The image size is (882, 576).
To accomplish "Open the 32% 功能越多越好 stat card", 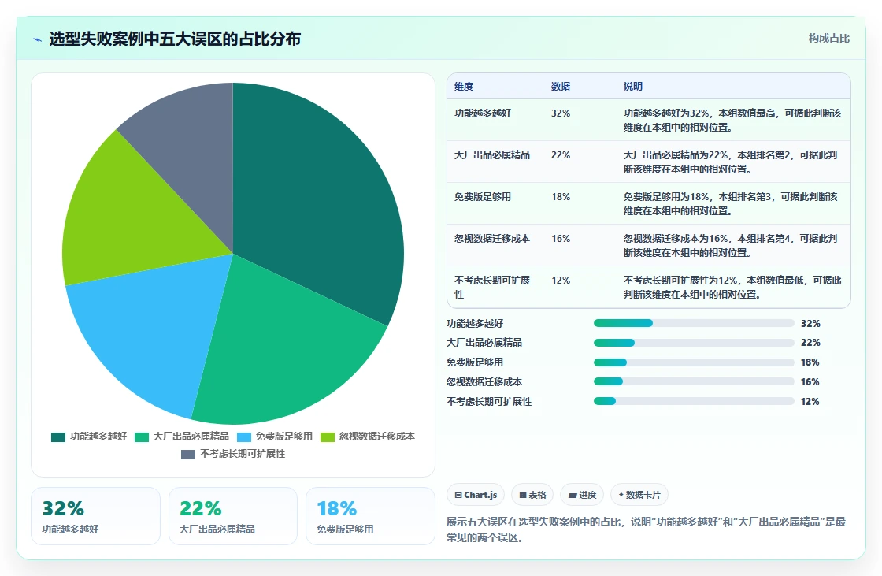I will click(x=95, y=516).
